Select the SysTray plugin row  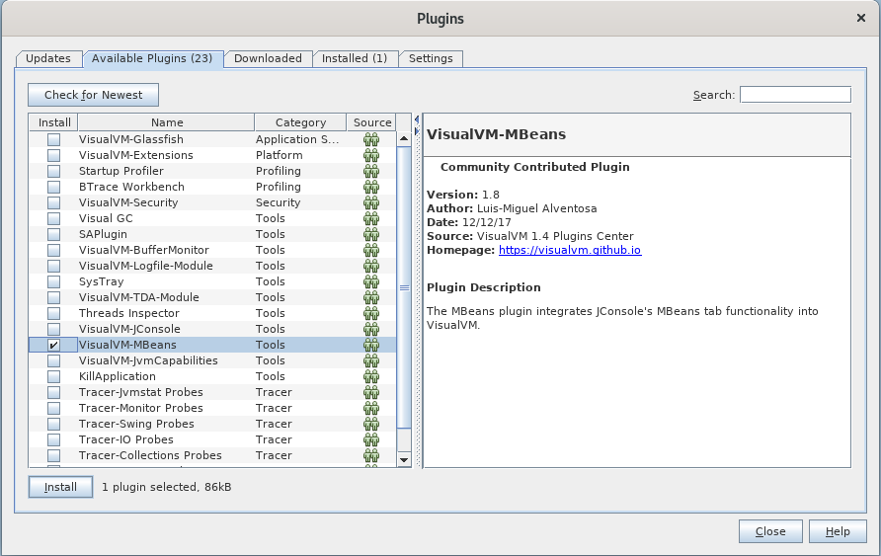[x=212, y=281]
